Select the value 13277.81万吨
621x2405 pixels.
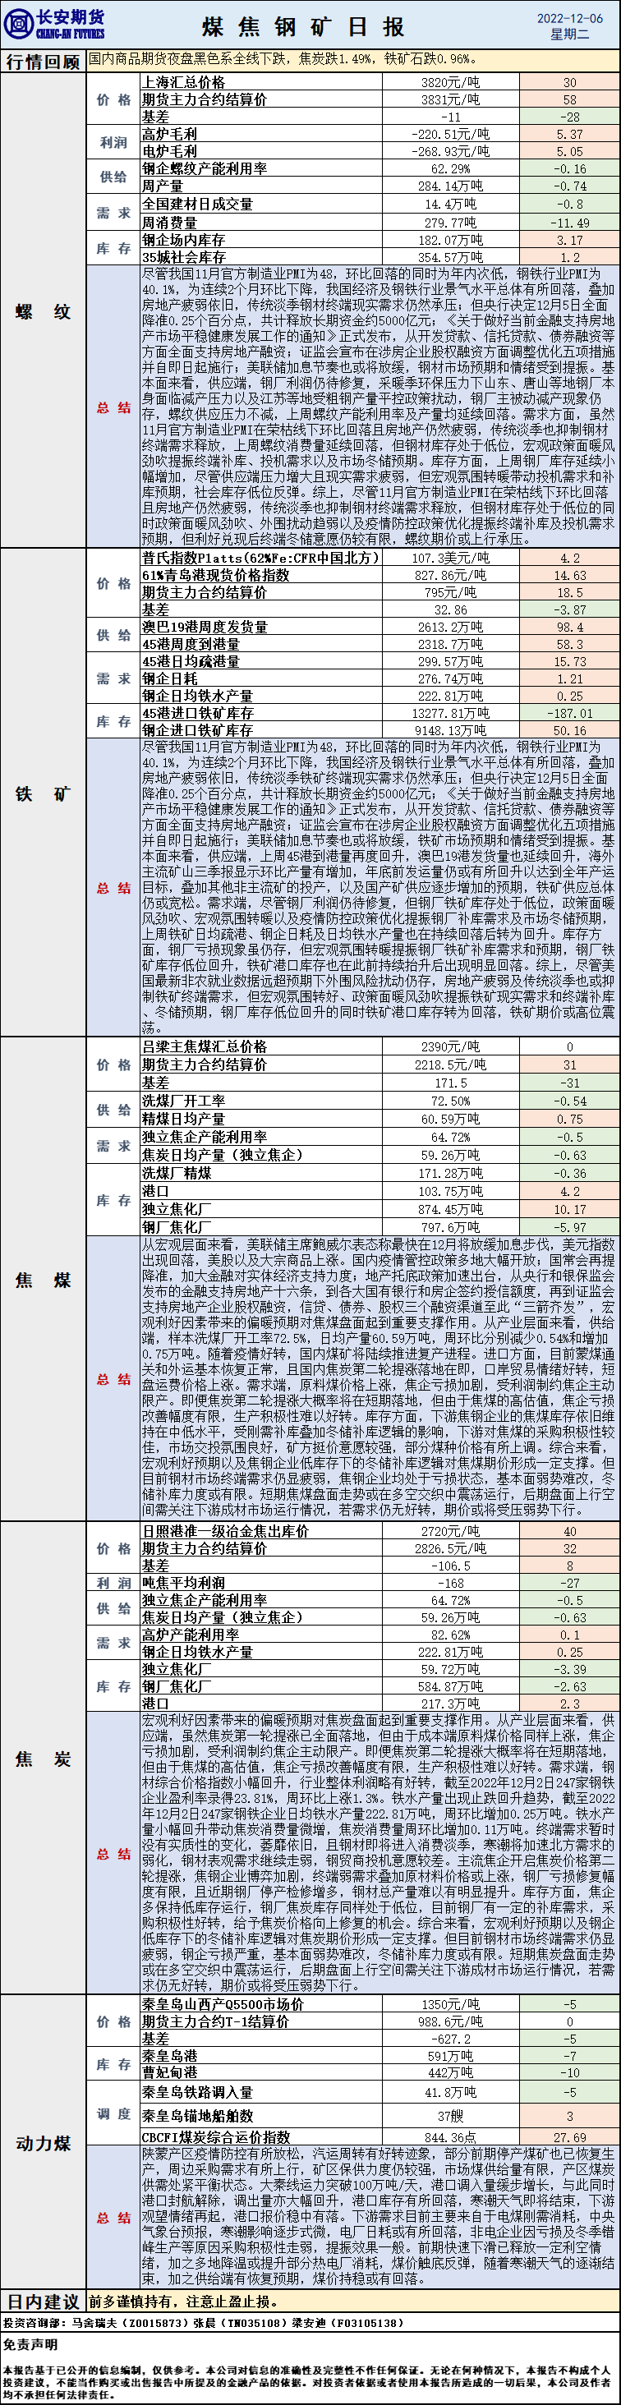(x=450, y=712)
